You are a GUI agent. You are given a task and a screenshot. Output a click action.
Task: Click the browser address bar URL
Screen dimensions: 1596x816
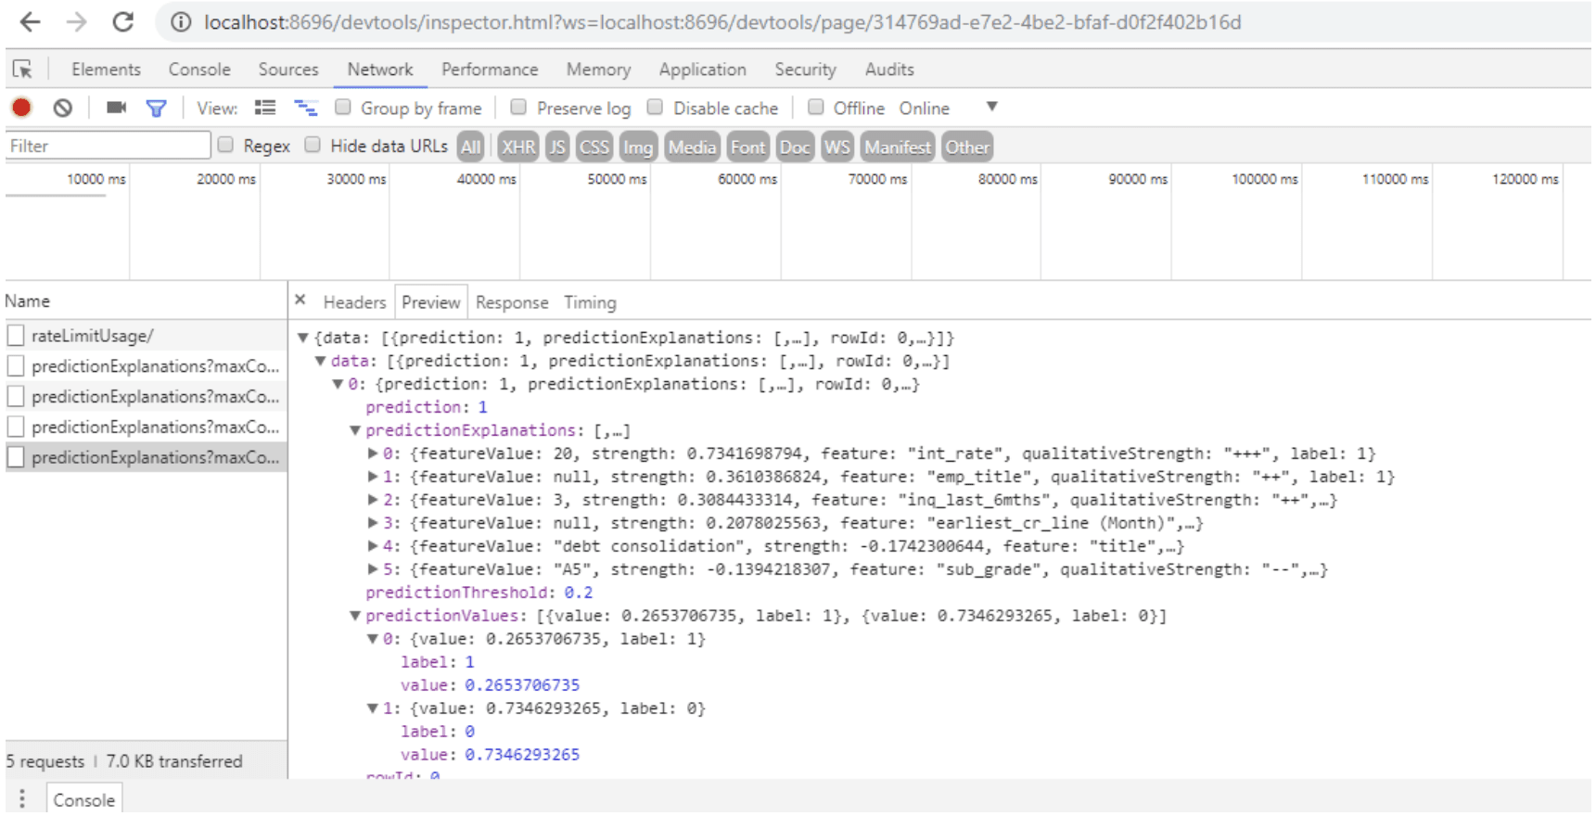point(722,22)
